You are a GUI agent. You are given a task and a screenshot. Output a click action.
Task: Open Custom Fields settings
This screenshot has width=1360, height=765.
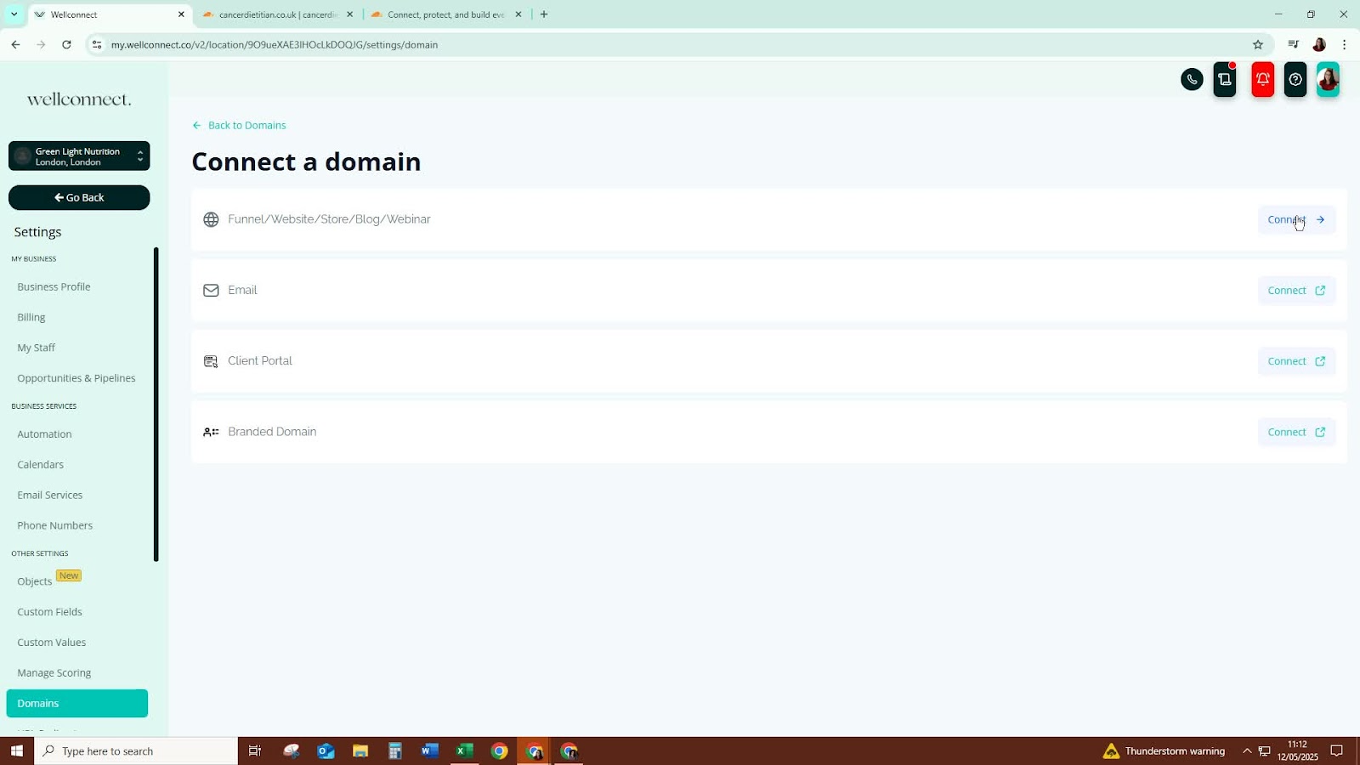click(50, 612)
